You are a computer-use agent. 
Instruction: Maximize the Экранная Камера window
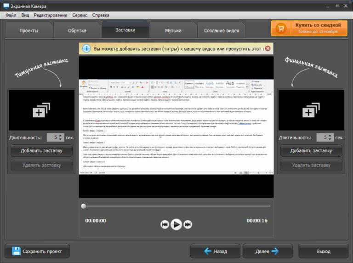337,6
